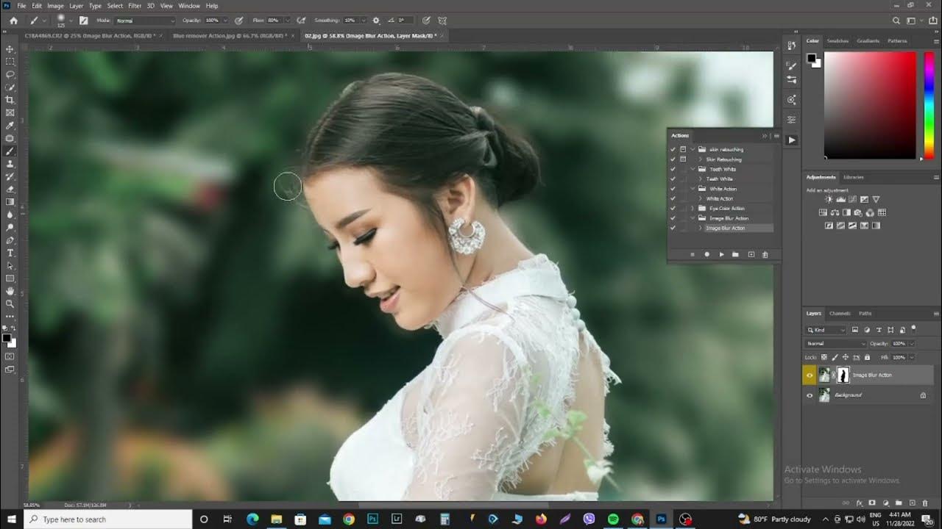This screenshot has width=942, height=529.
Task: Select the Healing Brush tool
Action: point(10,138)
